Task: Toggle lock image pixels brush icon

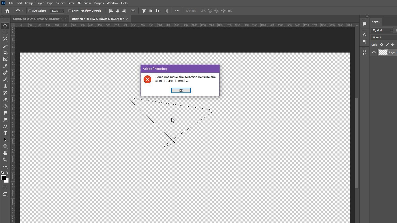Action: click(x=387, y=45)
